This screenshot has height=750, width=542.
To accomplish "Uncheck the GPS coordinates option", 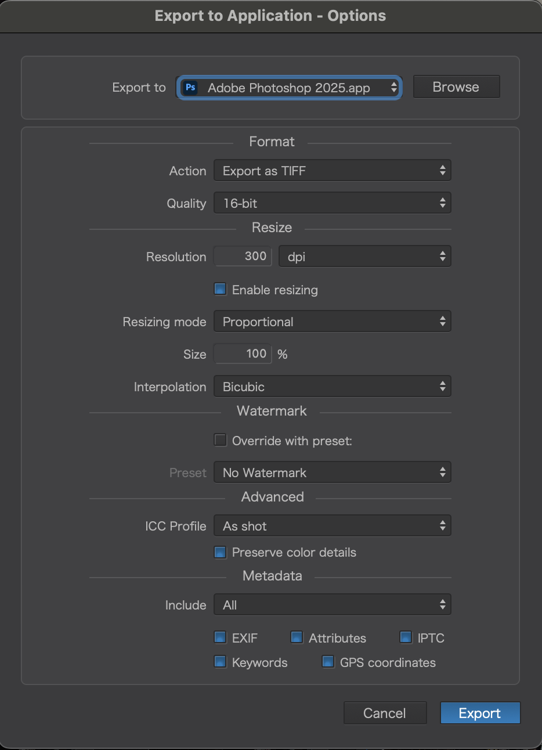I will point(328,661).
